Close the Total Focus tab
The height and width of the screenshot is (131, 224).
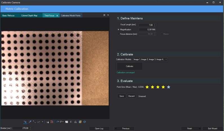(57, 16)
